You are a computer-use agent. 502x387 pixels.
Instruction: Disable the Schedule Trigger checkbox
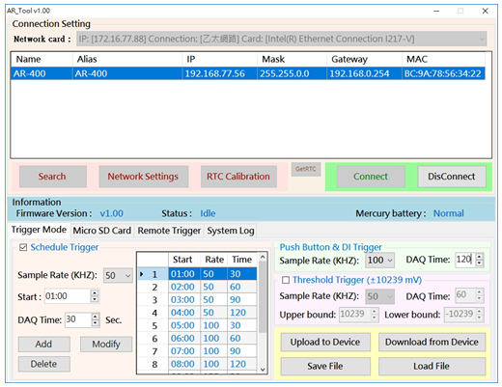tap(23, 247)
